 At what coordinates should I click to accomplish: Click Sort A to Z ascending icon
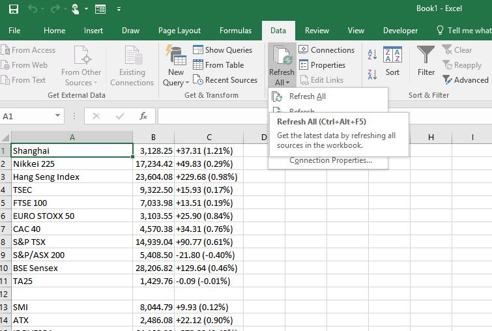point(372,55)
